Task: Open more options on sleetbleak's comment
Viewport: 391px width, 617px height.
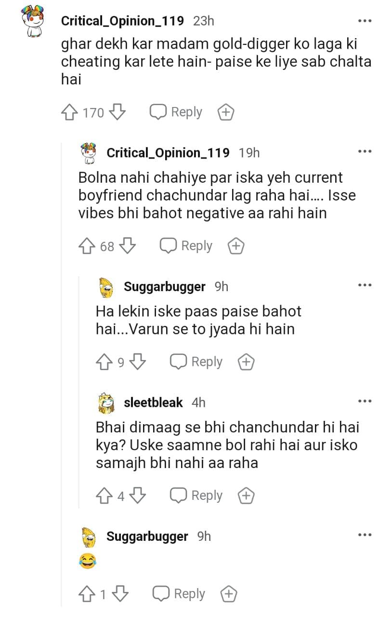Action: [x=365, y=401]
